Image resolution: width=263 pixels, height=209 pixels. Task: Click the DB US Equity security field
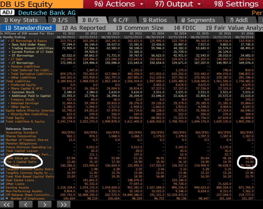tap(42, 4)
